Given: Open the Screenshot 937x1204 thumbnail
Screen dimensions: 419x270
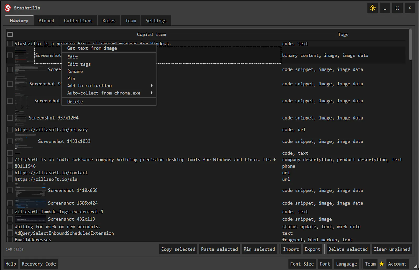Looking at the screenshot, I should point(21,118).
